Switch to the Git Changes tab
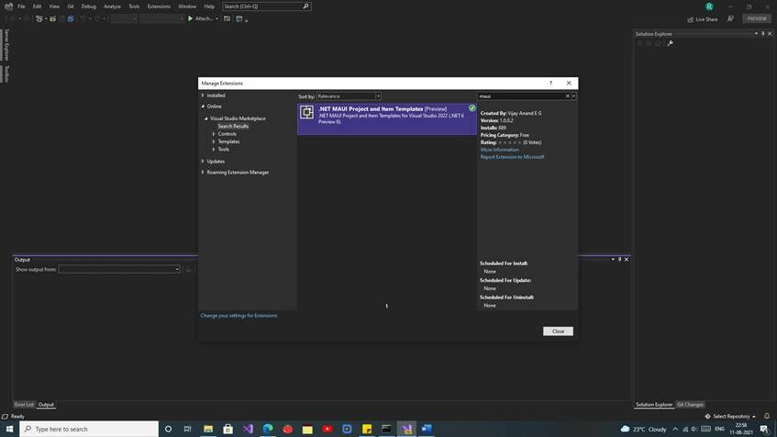Screen dimensions: 777x437 [x=690, y=405]
